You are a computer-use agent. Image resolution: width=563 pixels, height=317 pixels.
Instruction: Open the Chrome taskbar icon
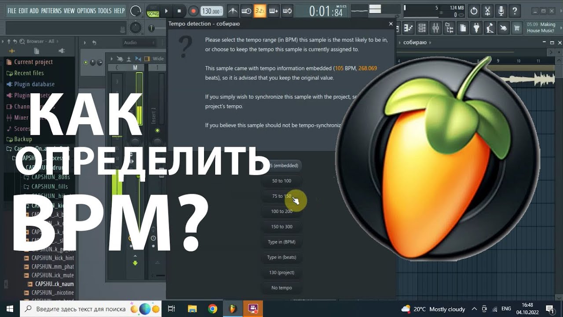click(x=212, y=309)
